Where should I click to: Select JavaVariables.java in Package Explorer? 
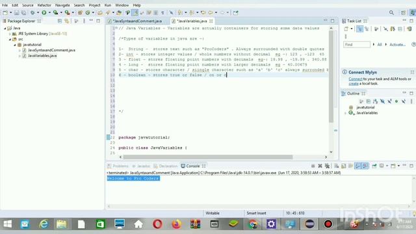point(42,55)
